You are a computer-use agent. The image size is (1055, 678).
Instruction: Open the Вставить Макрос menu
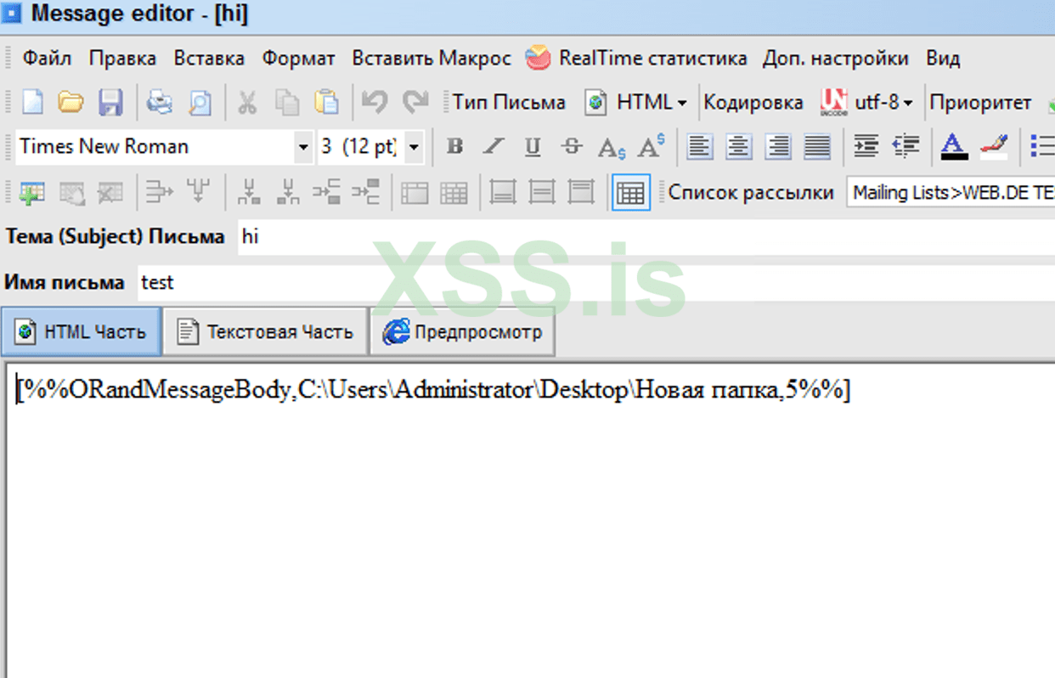(x=432, y=59)
